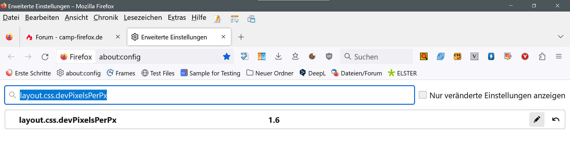
Task: Open the Firefox hamburger application menu
Action: (559, 57)
